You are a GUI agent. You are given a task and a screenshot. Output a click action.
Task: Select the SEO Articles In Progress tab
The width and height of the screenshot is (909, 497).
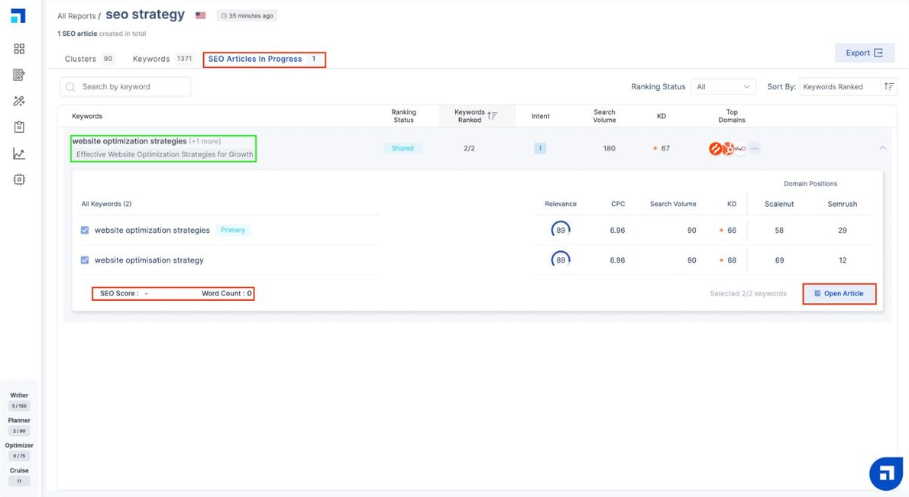[x=264, y=59]
